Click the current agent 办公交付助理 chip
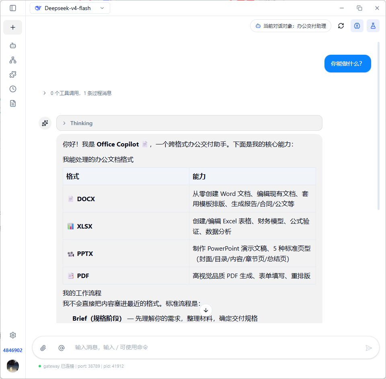Viewport: 386px width, 379px height. (290, 26)
